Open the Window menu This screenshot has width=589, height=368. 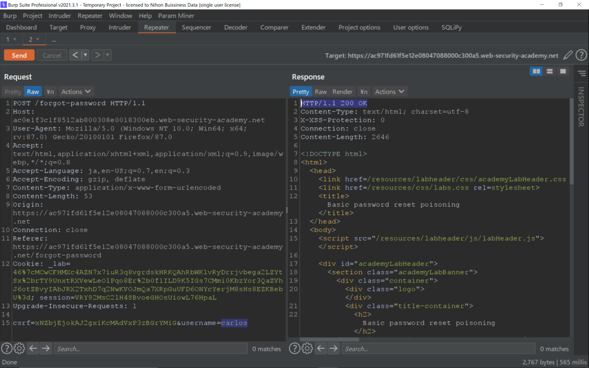pos(120,16)
